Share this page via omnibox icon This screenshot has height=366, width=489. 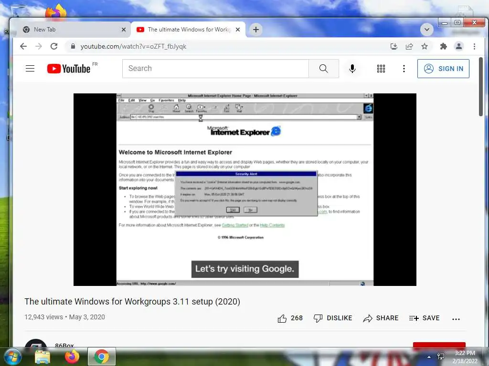pyautogui.click(x=409, y=46)
